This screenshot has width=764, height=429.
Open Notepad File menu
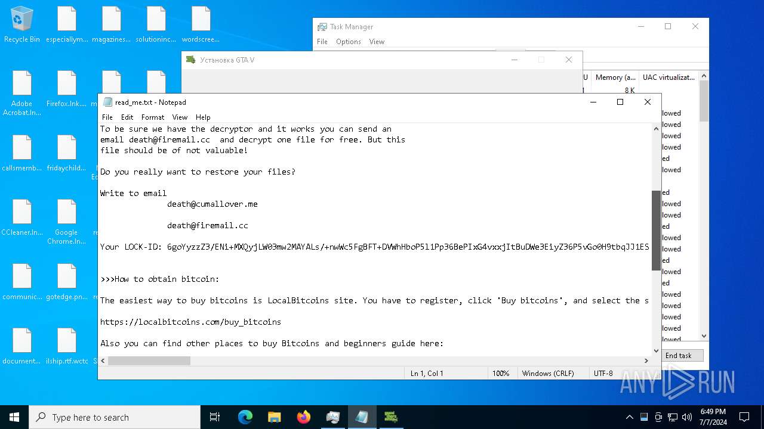(x=107, y=117)
